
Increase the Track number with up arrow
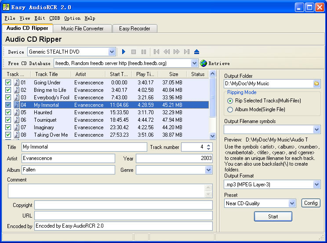(209, 145)
